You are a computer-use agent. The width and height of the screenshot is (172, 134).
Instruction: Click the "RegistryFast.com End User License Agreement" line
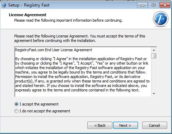tap(53, 50)
